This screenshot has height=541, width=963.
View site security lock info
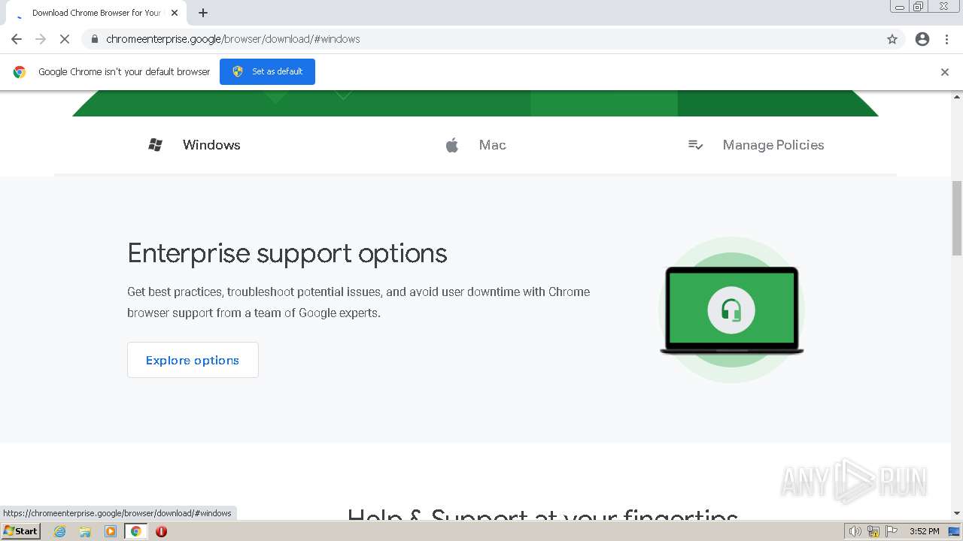pos(95,39)
